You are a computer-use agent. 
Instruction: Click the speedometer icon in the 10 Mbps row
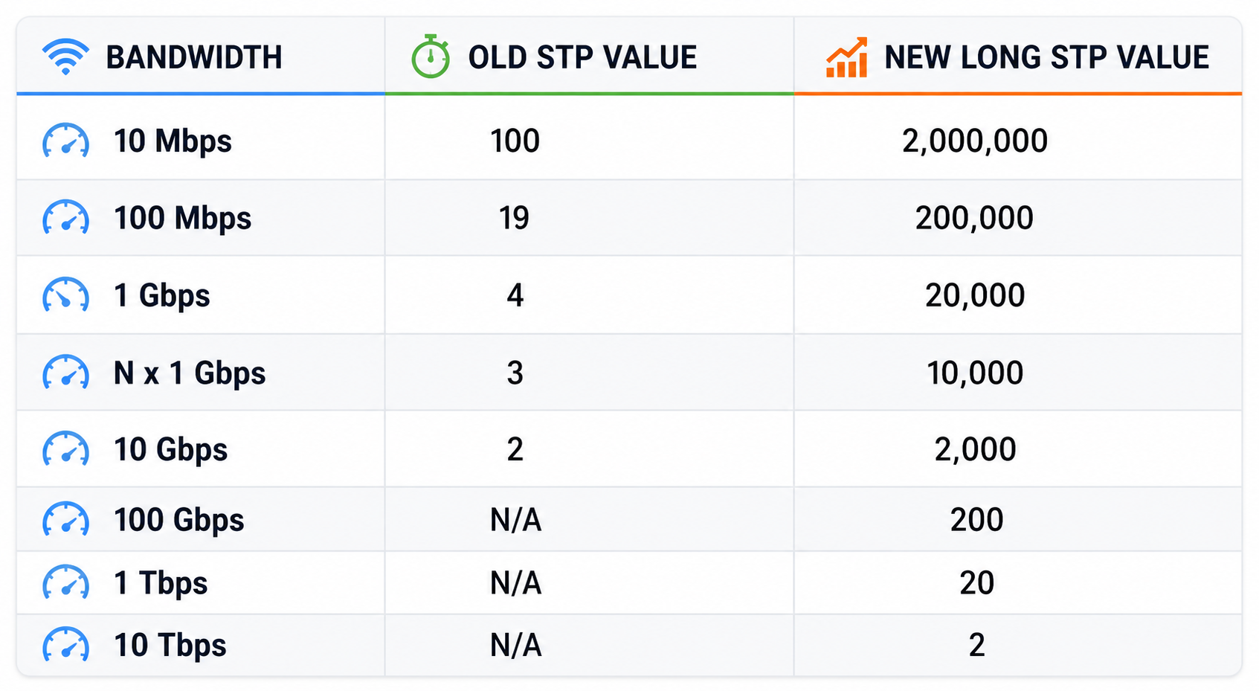65,141
